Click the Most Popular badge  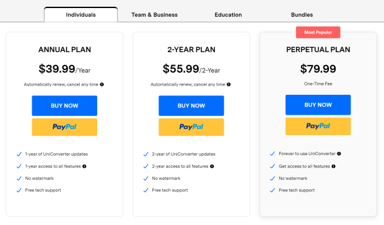coord(318,32)
